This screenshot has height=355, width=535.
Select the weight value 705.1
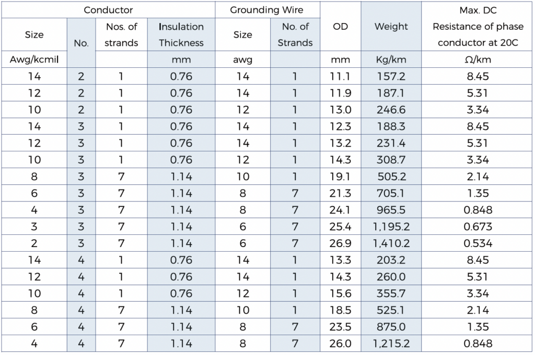tap(391, 193)
